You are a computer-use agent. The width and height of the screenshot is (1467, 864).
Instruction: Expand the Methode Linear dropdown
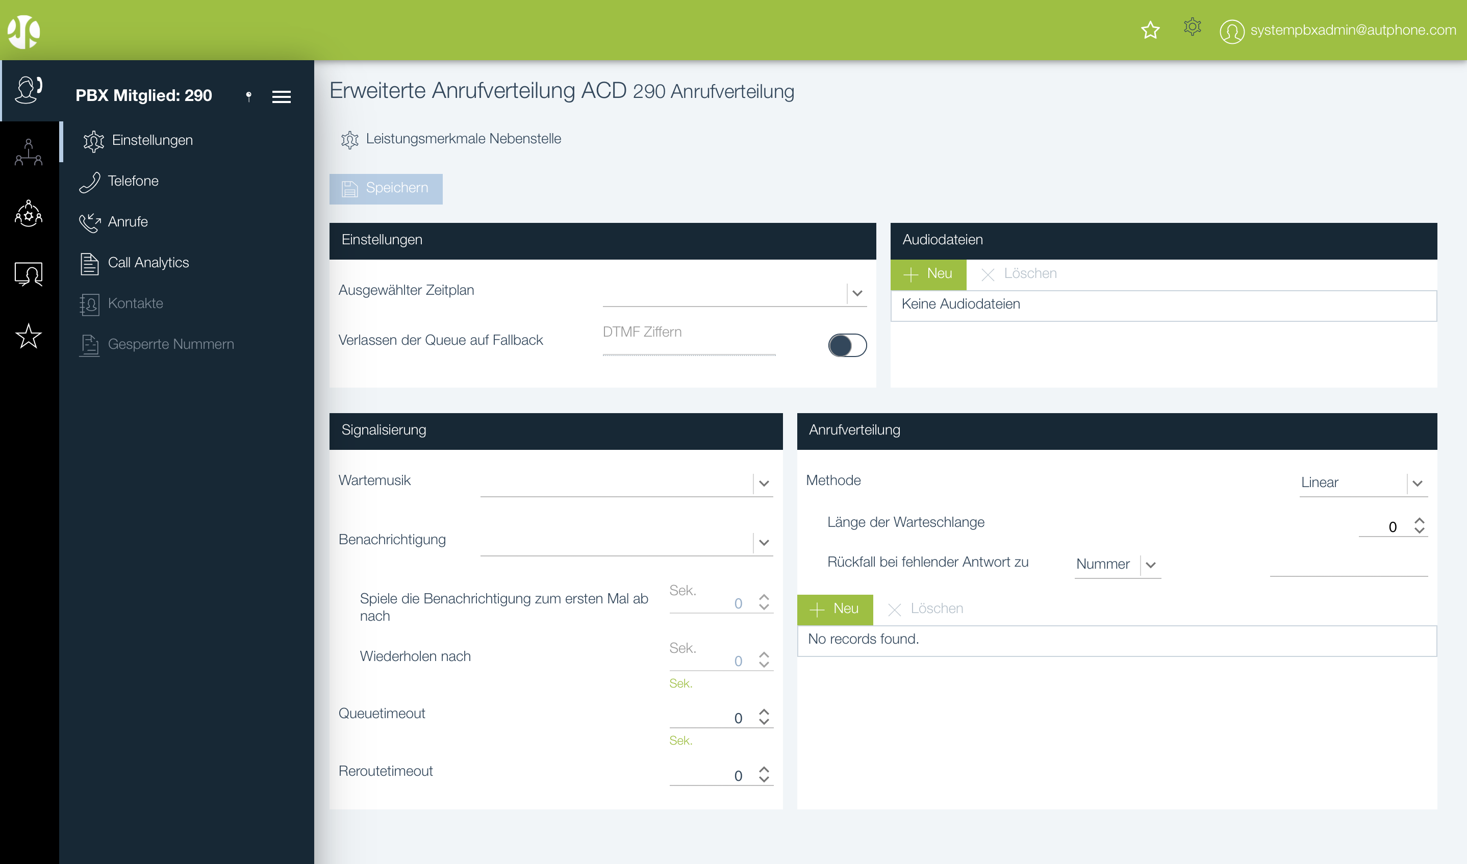pos(1417,483)
